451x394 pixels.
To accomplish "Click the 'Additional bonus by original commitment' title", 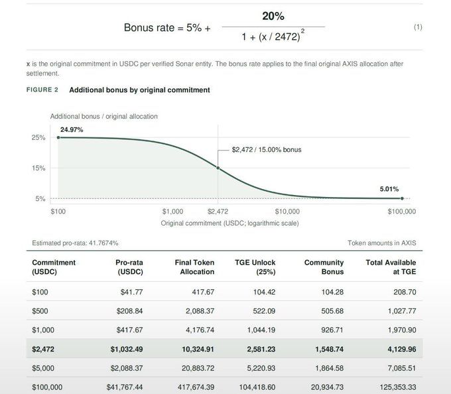I will 139,90.
